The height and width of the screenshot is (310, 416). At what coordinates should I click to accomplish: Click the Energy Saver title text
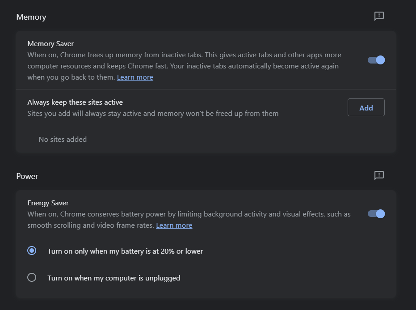[48, 203]
